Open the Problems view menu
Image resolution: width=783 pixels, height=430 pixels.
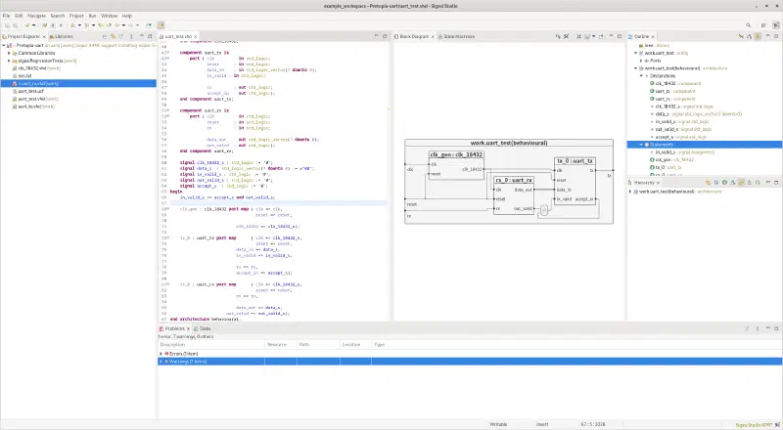point(758,328)
